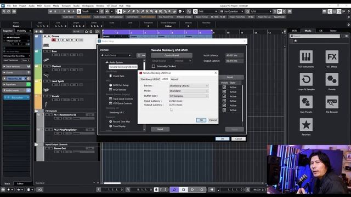Click Media rack home icon
The height and width of the screenshot is (197, 351).
[296, 41]
